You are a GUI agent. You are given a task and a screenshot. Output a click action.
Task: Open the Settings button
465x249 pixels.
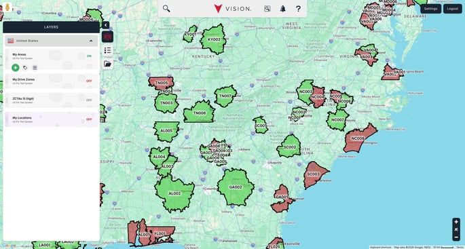point(430,9)
